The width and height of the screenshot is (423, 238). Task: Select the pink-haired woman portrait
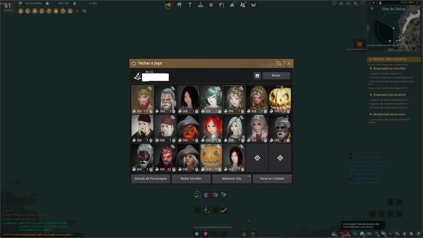pos(257,129)
